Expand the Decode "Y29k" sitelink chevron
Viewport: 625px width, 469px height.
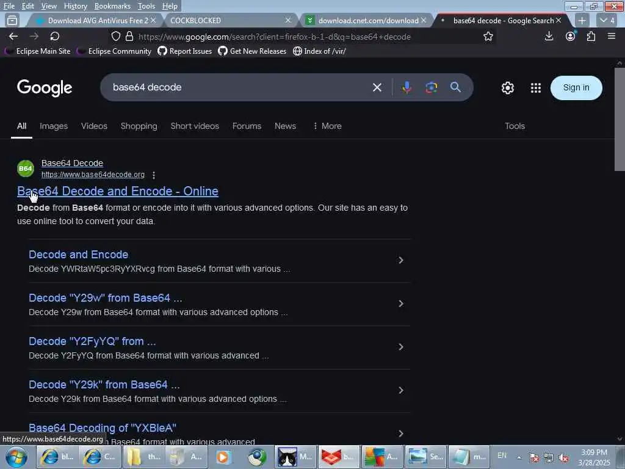(x=401, y=390)
